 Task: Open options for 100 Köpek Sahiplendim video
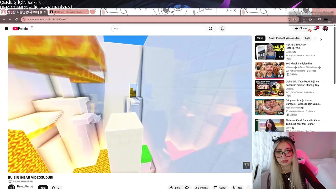point(324,64)
